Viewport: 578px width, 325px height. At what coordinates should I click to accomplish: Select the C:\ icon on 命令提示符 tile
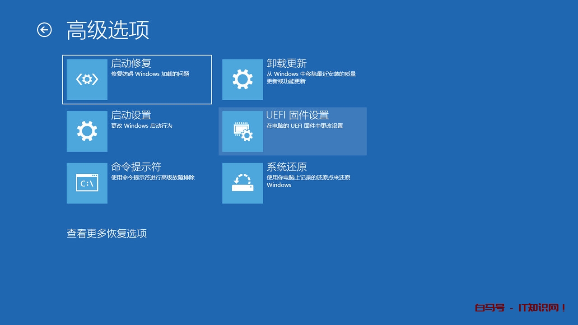tap(87, 183)
